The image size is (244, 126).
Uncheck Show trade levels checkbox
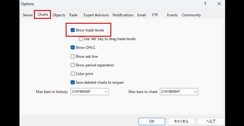(73, 30)
